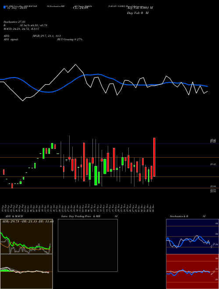The image size is (219, 289).
Task: Click the blue 12 Day SMA legend square
Action: (4, 7)
